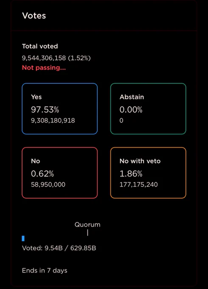Select the No with veto card
208x289 pixels.
coord(148,173)
